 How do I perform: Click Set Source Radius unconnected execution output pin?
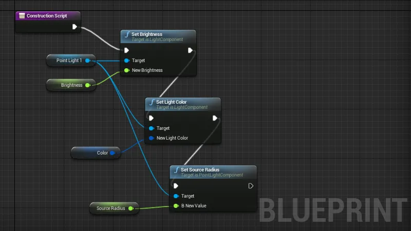251,186
